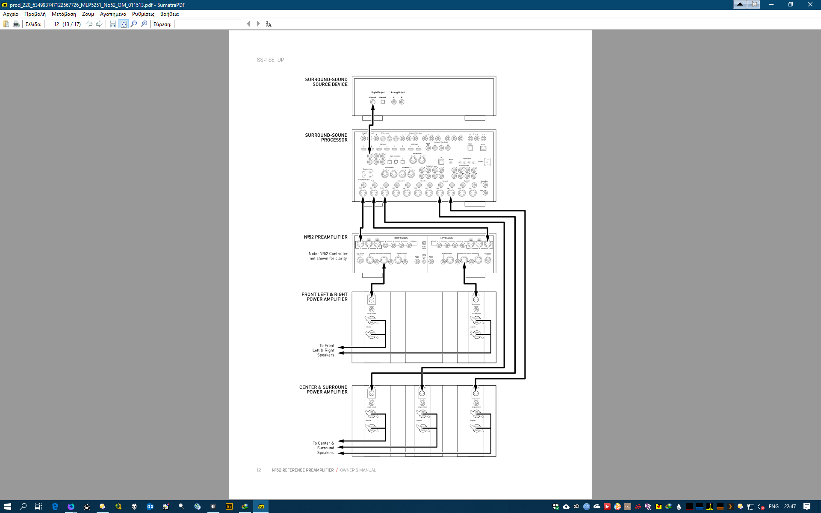Find previous match arrow
Viewport: 821px width, 513px height.
coord(248,24)
